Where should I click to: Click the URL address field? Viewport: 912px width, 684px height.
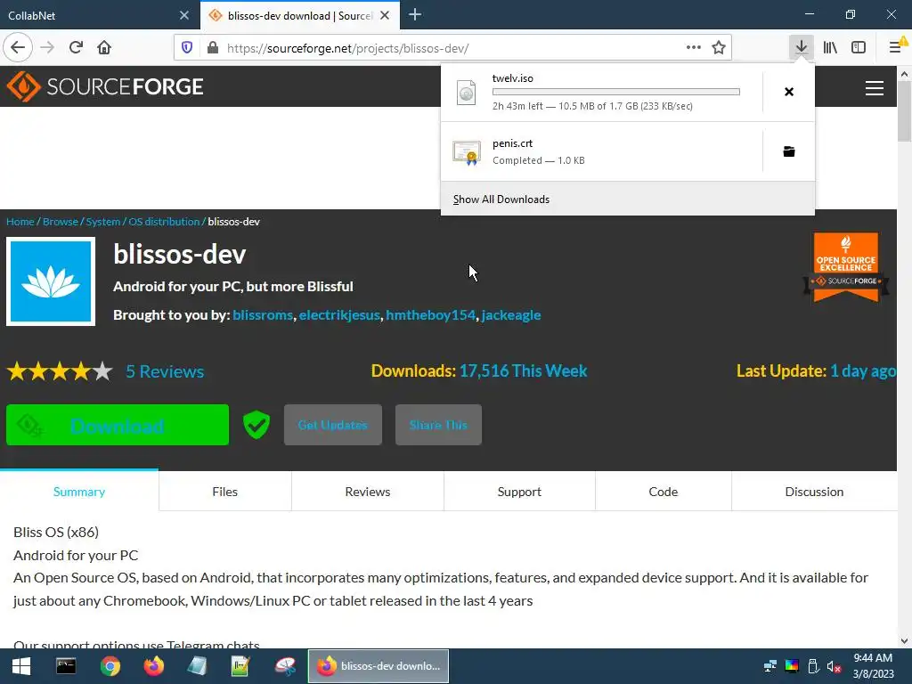(452, 48)
